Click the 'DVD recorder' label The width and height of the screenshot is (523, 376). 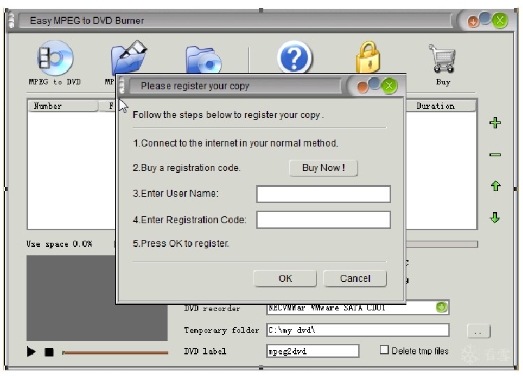(x=212, y=308)
